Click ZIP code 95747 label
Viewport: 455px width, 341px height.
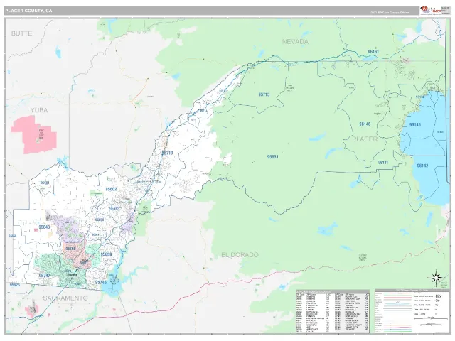[x=44, y=276]
